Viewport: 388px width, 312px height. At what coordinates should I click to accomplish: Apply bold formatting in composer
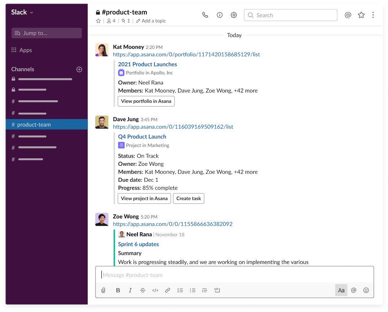118,290
